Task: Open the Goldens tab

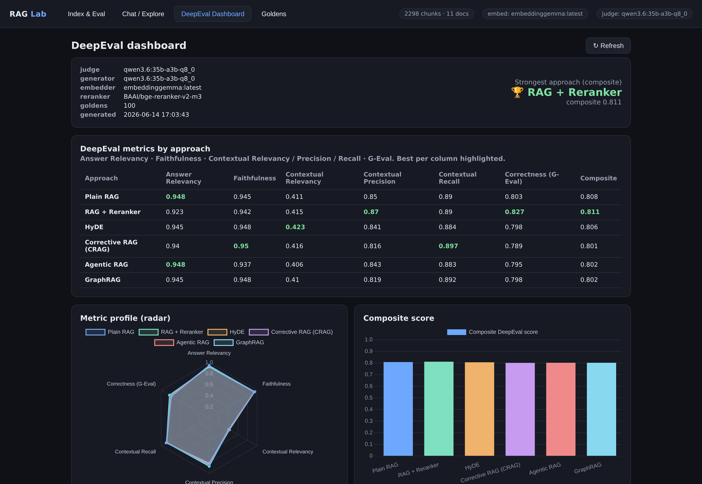Action: 274,14
